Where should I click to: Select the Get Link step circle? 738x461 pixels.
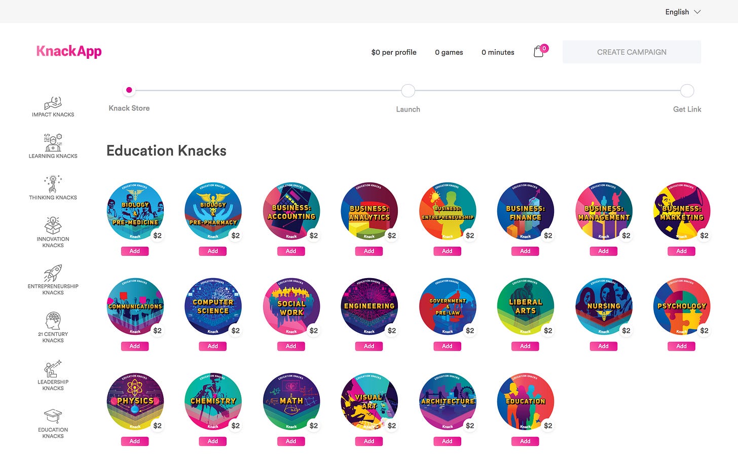click(x=687, y=91)
